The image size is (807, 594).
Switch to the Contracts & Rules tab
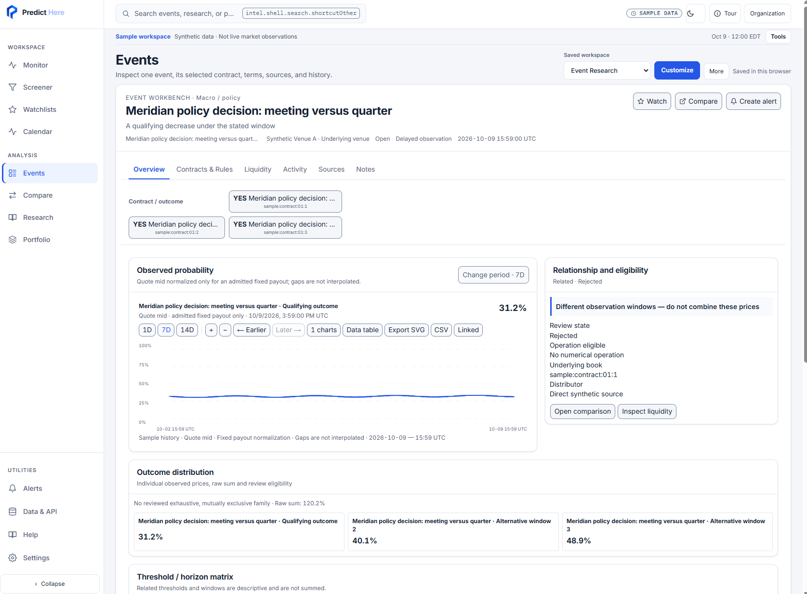[204, 169]
